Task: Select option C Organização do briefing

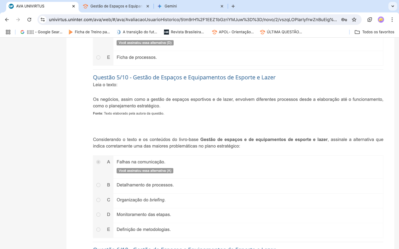Action: click(x=99, y=200)
